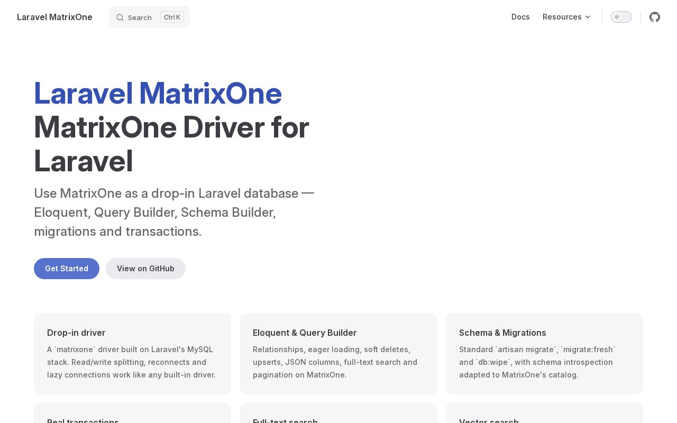The height and width of the screenshot is (423, 677).
Task: Select the Drop-in driver feature card
Action: point(132,354)
